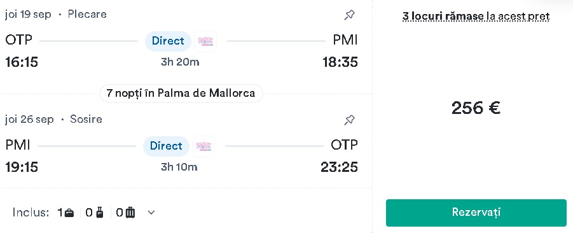Click the 256 € price
This screenshot has height=233, width=573.
[476, 108]
